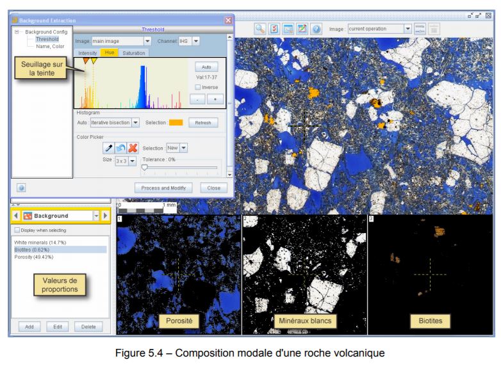Open the 'current operation' image dropdown

[407, 29]
